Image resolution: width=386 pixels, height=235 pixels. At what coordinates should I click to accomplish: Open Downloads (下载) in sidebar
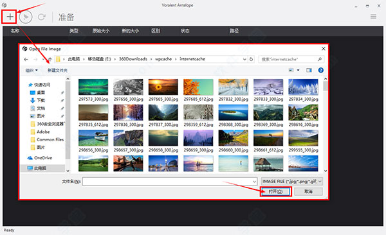pyautogui.click(x=37, y=100)
